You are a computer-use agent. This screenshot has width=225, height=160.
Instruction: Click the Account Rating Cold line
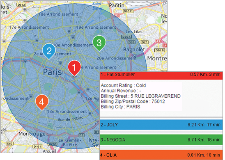tap(123, 85)
